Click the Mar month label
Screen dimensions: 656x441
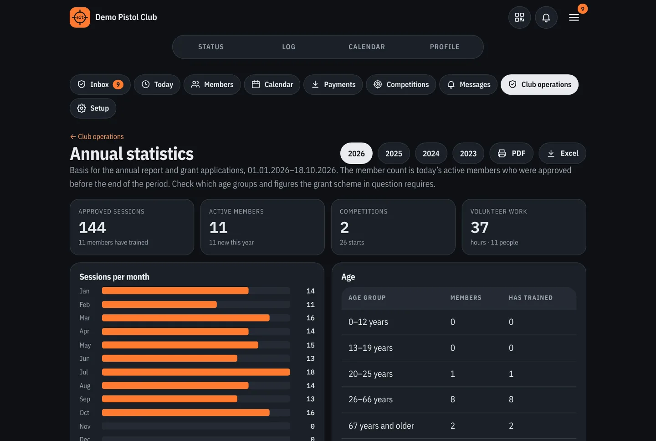pos(85,318)
